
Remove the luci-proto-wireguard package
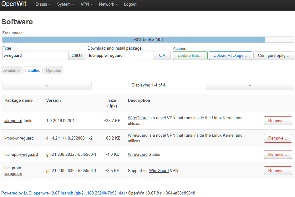(278, 171)
